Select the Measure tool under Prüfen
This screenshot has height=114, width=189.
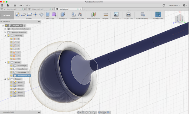(106, 14)
